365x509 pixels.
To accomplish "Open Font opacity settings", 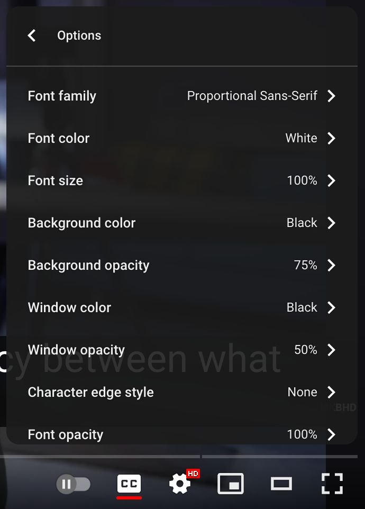I will point(182,434).
